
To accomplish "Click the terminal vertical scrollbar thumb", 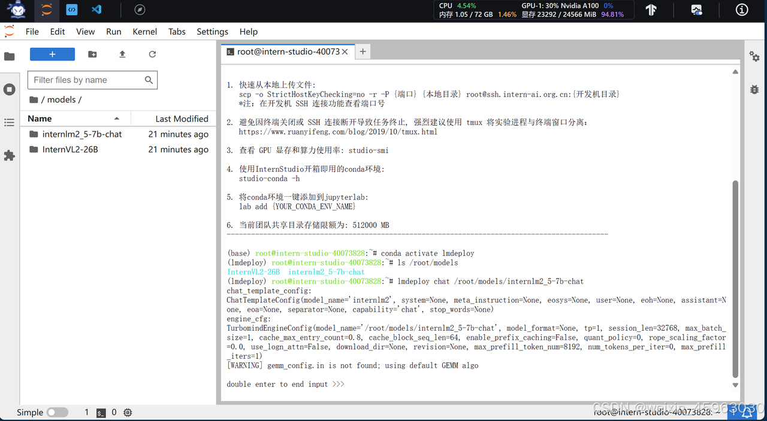I will coord(735,279).
